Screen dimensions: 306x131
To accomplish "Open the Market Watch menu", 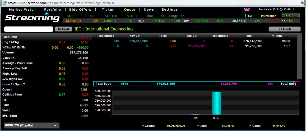I will [x=22, y=9].
